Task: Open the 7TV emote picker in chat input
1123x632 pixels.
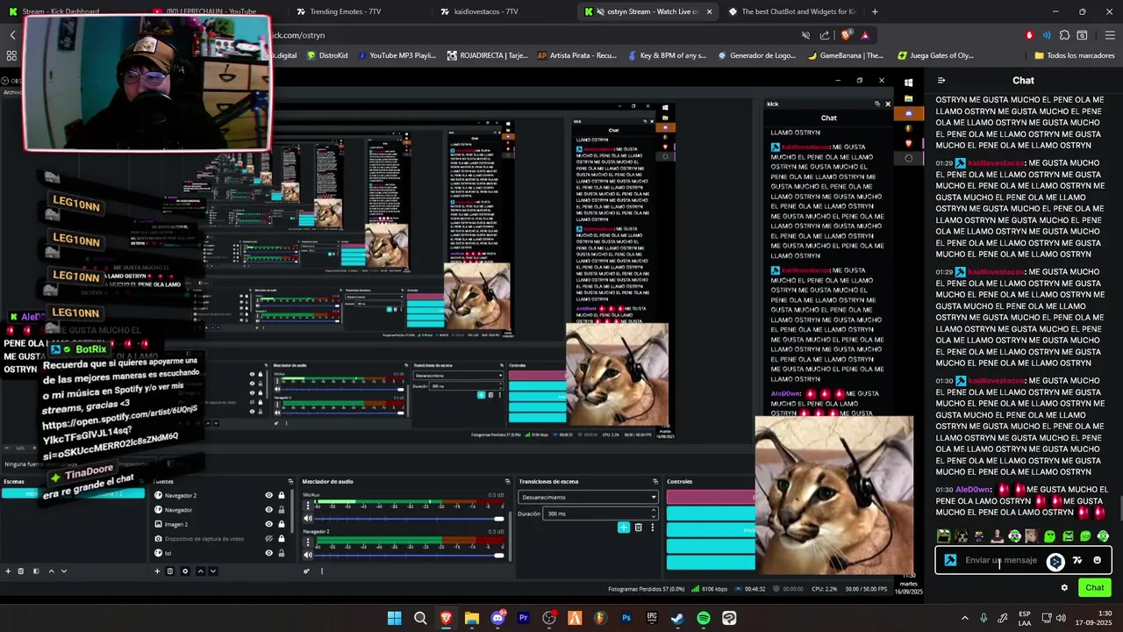Action: pyautogui.click(x=1077, y=560)
